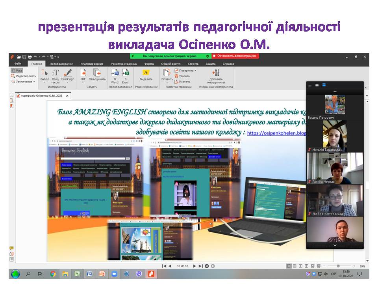Convert the document to Excel
This screenshot has height=284, width=378.
point(125,76)
